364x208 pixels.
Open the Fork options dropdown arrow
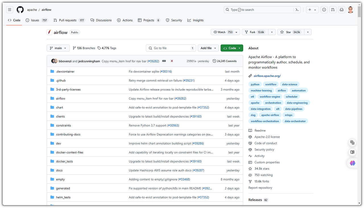tap(272, 32)
